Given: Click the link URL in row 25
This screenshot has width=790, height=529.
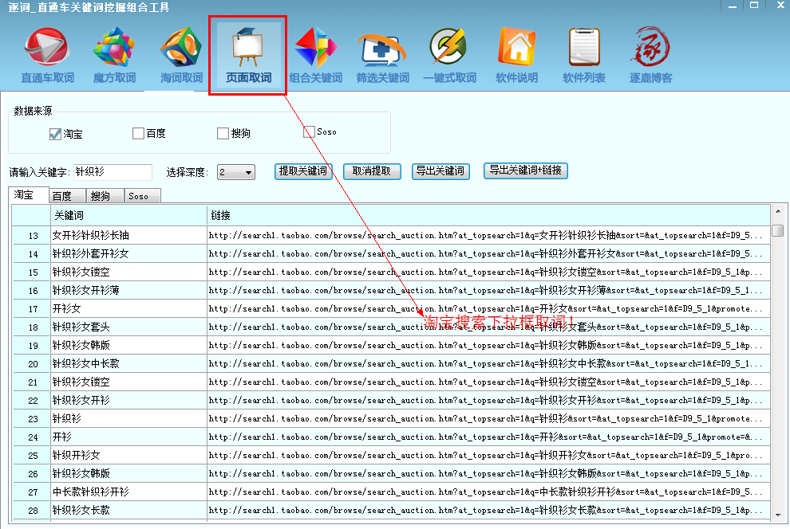Looking at the screenshot, I should click(488, 456).
